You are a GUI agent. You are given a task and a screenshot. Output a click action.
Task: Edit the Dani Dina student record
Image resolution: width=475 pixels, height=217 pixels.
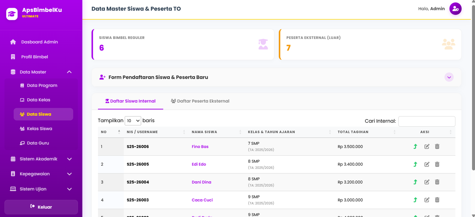click(x=427, y=182)
